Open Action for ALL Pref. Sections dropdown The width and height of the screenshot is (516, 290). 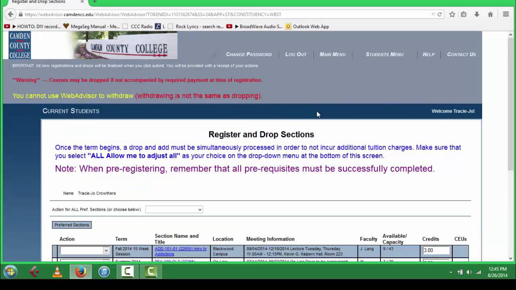(x=174, y=209)
